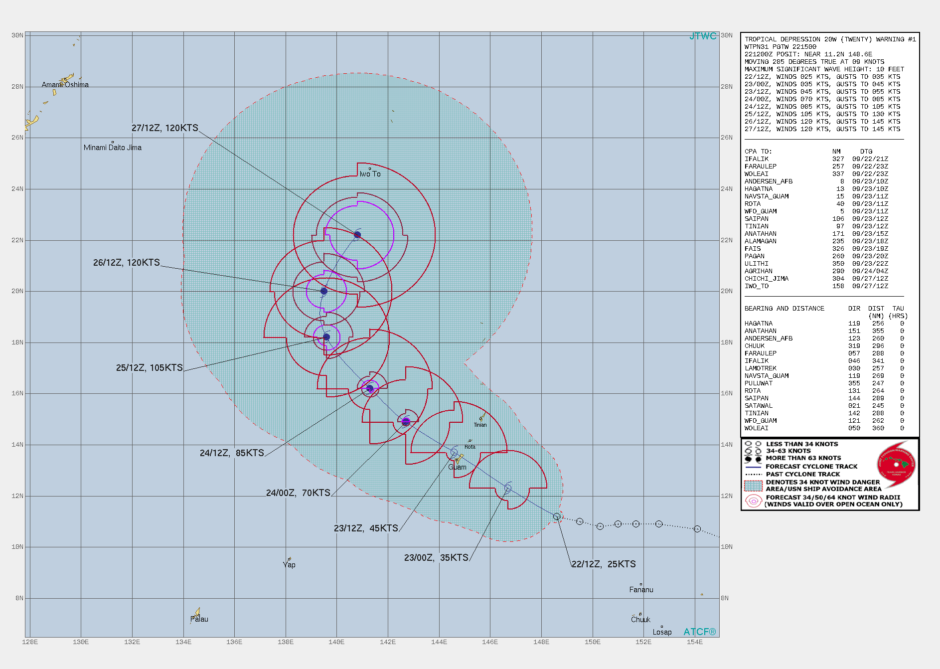Click the Iwo To island label

point(370,174)
